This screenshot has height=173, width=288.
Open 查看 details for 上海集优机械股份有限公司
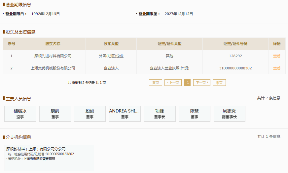pos(277,68)
